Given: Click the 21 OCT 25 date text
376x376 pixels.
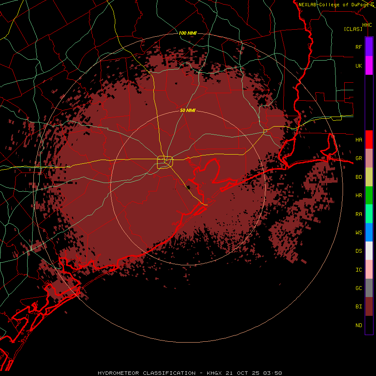Looking at the screenshot, I should tap(242, 373).
